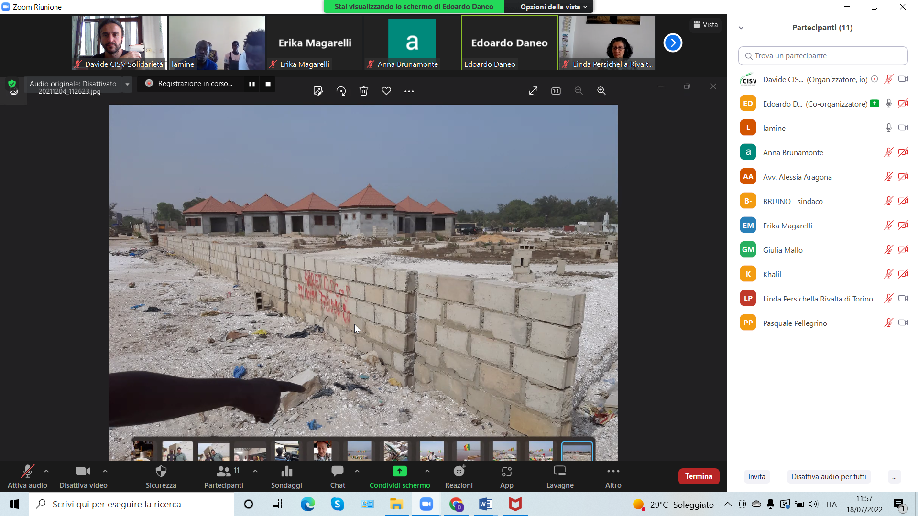Select participant Avv. Alessia Aragona
Viewport: 918px width, 516px height.
tap(823, 177)
